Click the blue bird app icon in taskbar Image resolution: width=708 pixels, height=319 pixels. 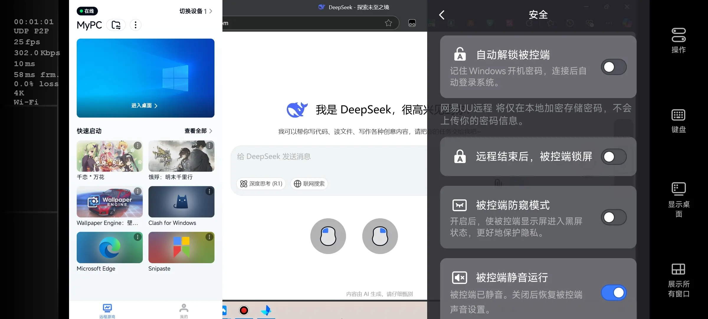266,310
